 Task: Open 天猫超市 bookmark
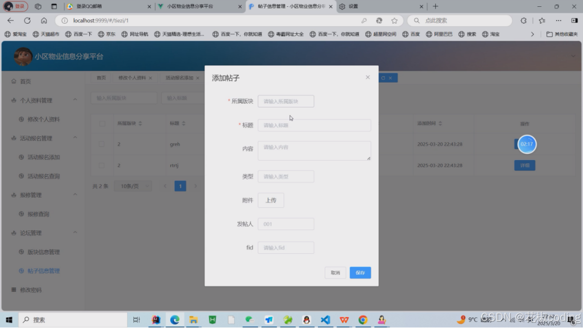pyautogui.click(x=46, y=34)
